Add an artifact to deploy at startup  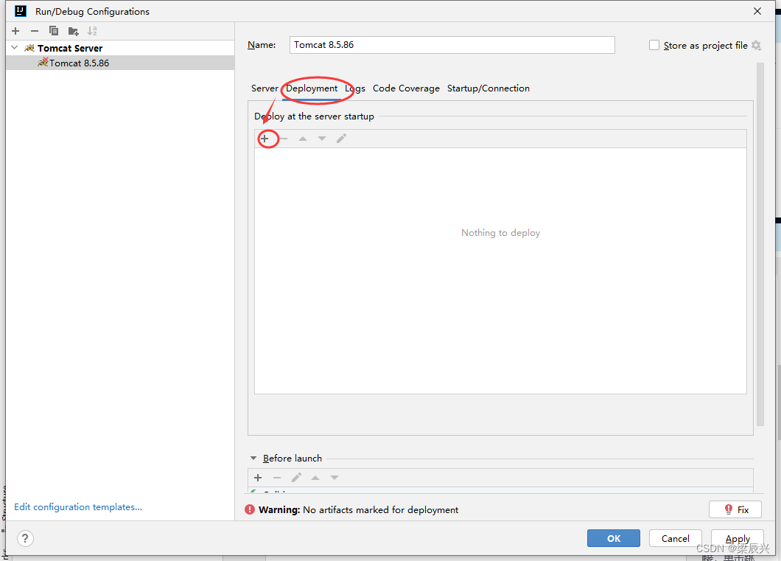coord(265,139)
